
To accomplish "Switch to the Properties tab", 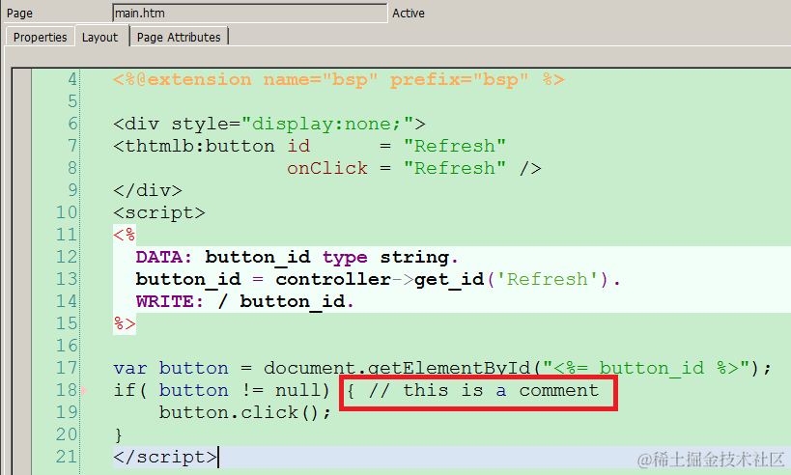I will pos(40,38).
